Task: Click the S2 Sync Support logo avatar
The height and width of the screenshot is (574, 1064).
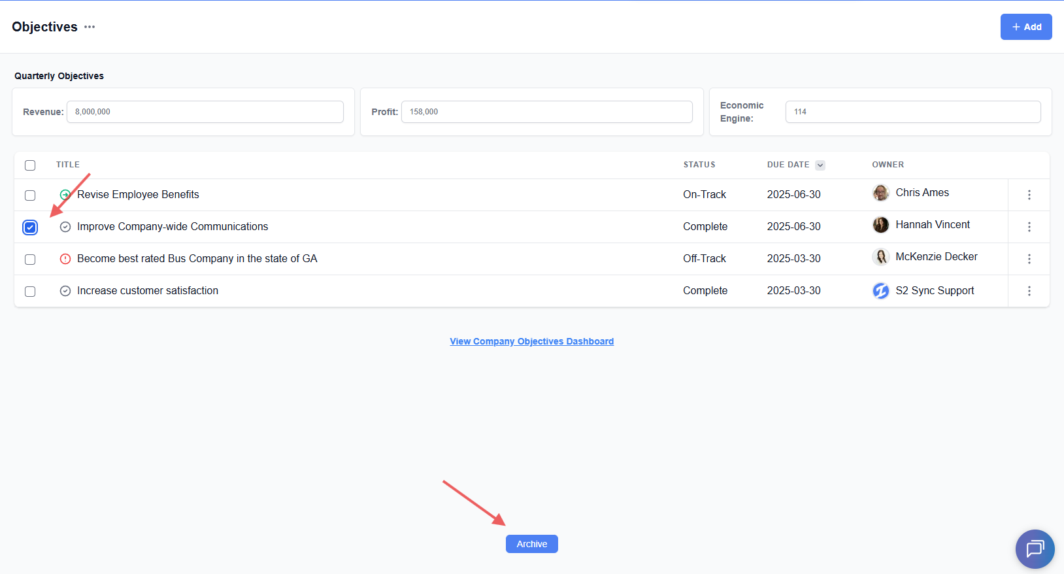Action: point(880,291)
